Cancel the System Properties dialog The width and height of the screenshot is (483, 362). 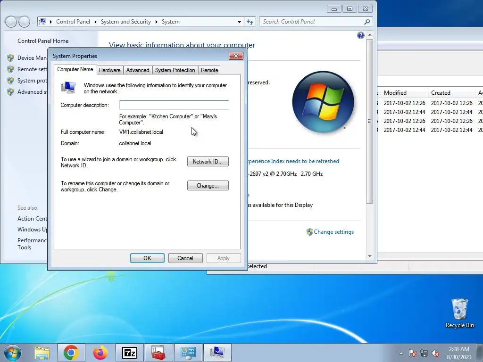(x=185, y=258)
